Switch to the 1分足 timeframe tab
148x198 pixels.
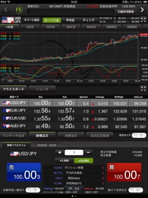coord(9,27)
